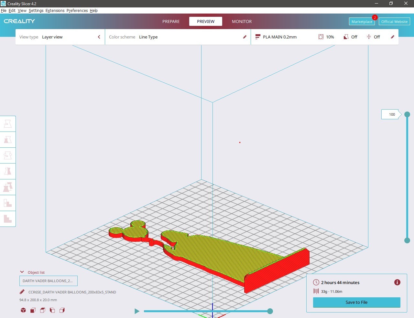414x318 pixels.
Task: Open the Marketplace
Action: click(362, 22)
